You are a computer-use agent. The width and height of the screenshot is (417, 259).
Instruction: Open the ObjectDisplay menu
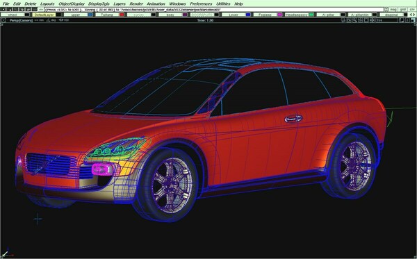(72, 3)
